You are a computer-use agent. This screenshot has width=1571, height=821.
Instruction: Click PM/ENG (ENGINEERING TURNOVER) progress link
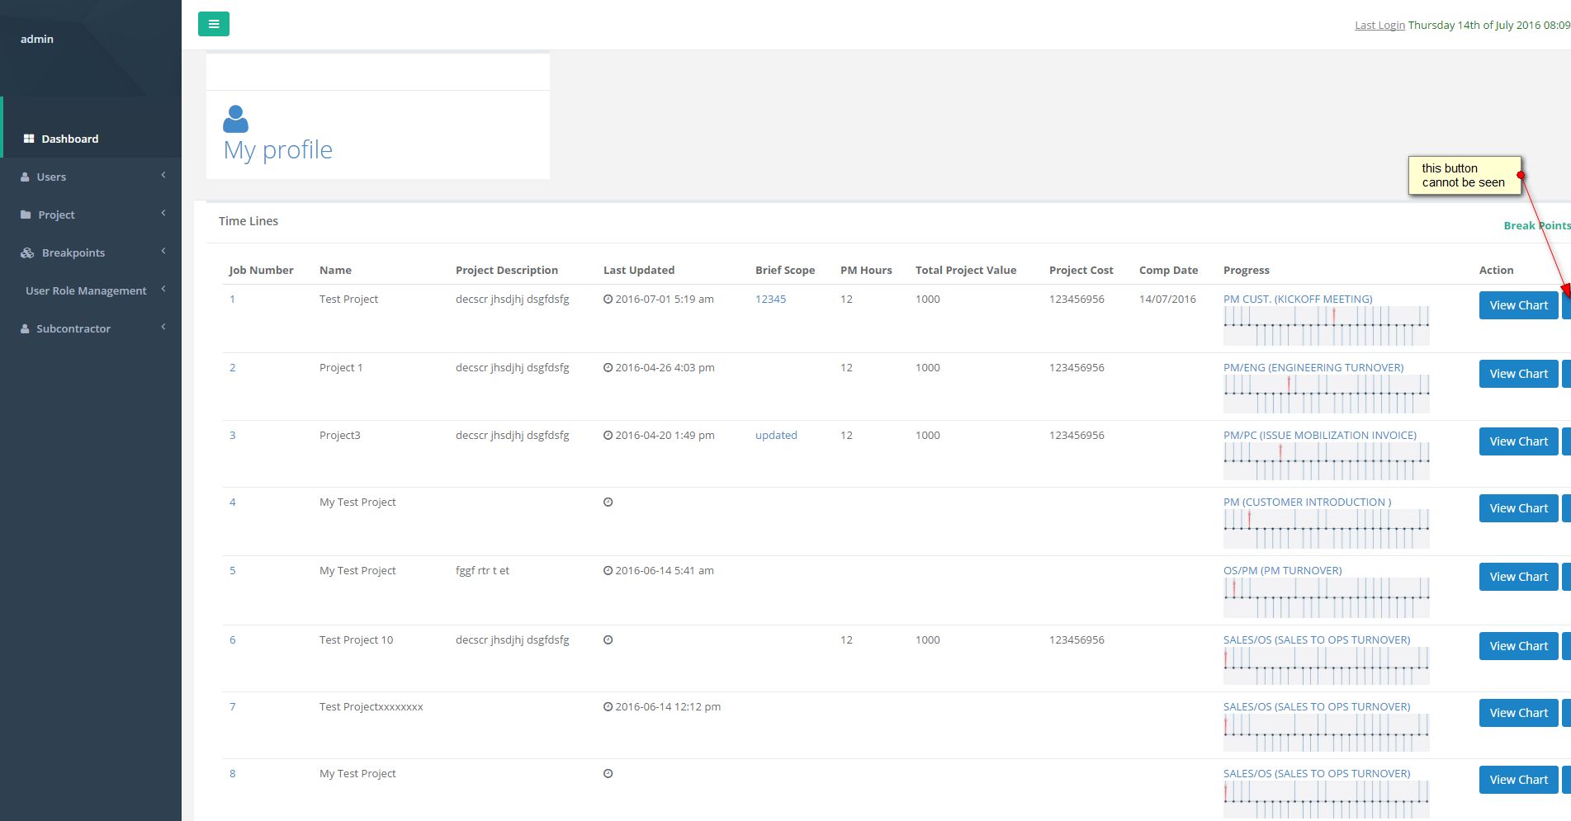1313,367
